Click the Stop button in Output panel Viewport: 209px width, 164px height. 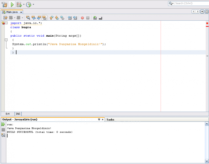coord(3,130)
